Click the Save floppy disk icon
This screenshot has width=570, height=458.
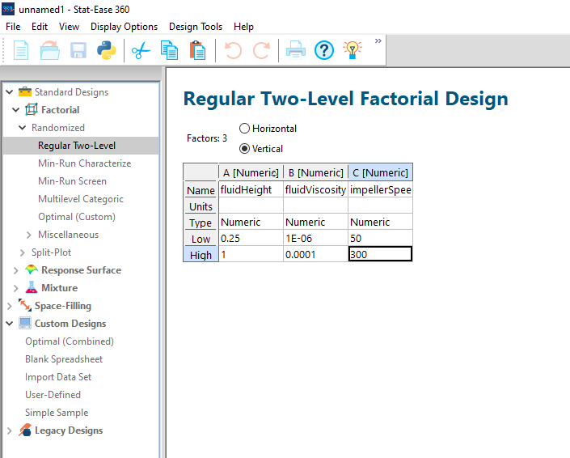point(78,50)
